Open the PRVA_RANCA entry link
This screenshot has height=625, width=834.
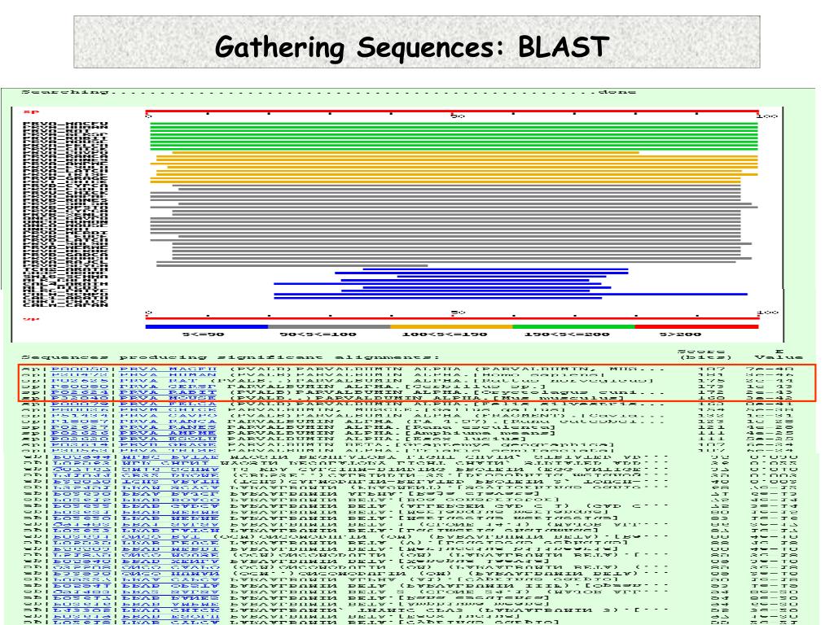pos(168,421)
